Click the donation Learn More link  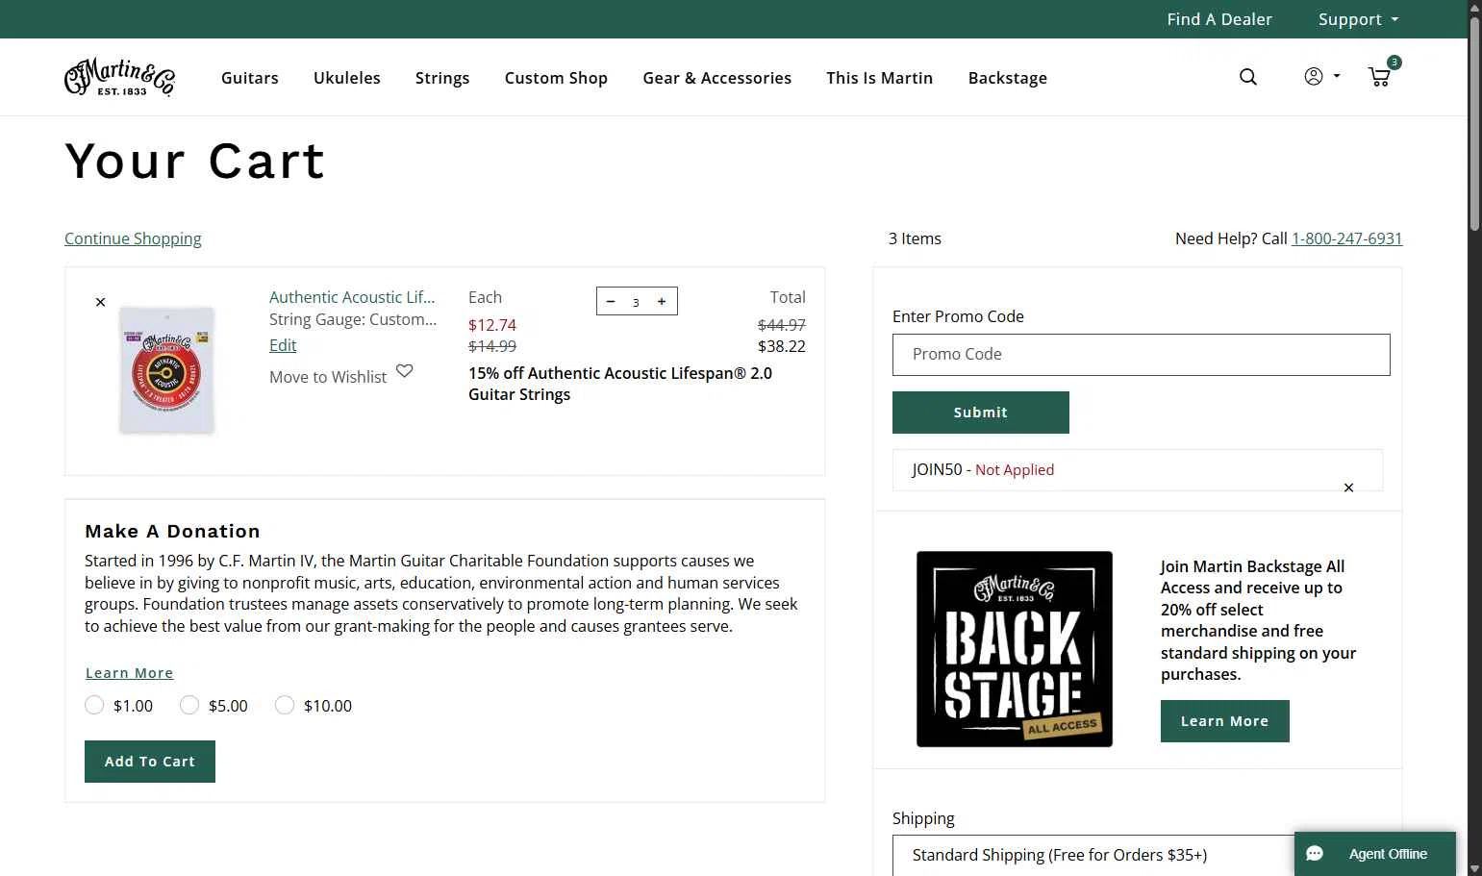click(x=130, y=673)
